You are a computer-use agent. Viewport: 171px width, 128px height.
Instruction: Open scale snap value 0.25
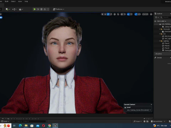point(139,14)
